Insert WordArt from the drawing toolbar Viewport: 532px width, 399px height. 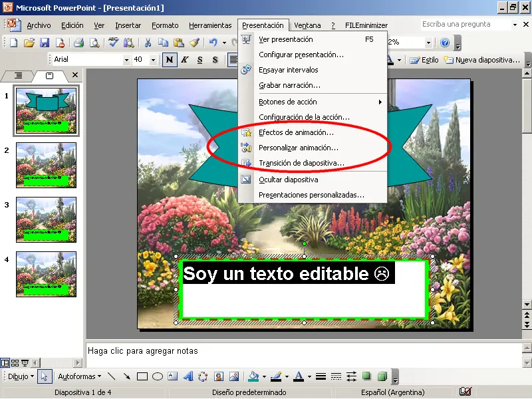(x=188, y=376)
